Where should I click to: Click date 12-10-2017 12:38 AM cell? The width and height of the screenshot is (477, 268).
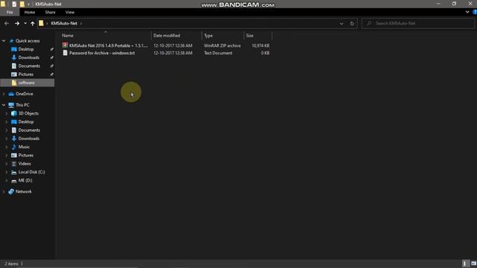point(173,53)
